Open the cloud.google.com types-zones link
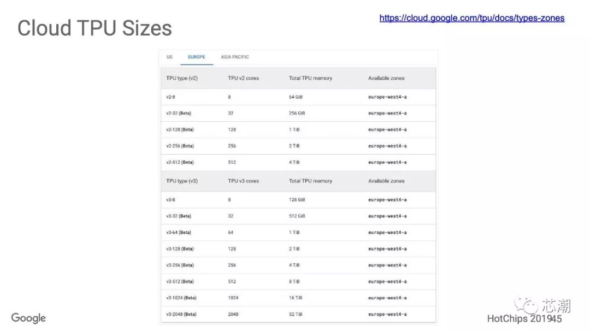 pyautogui.click(x=472, y=18)
